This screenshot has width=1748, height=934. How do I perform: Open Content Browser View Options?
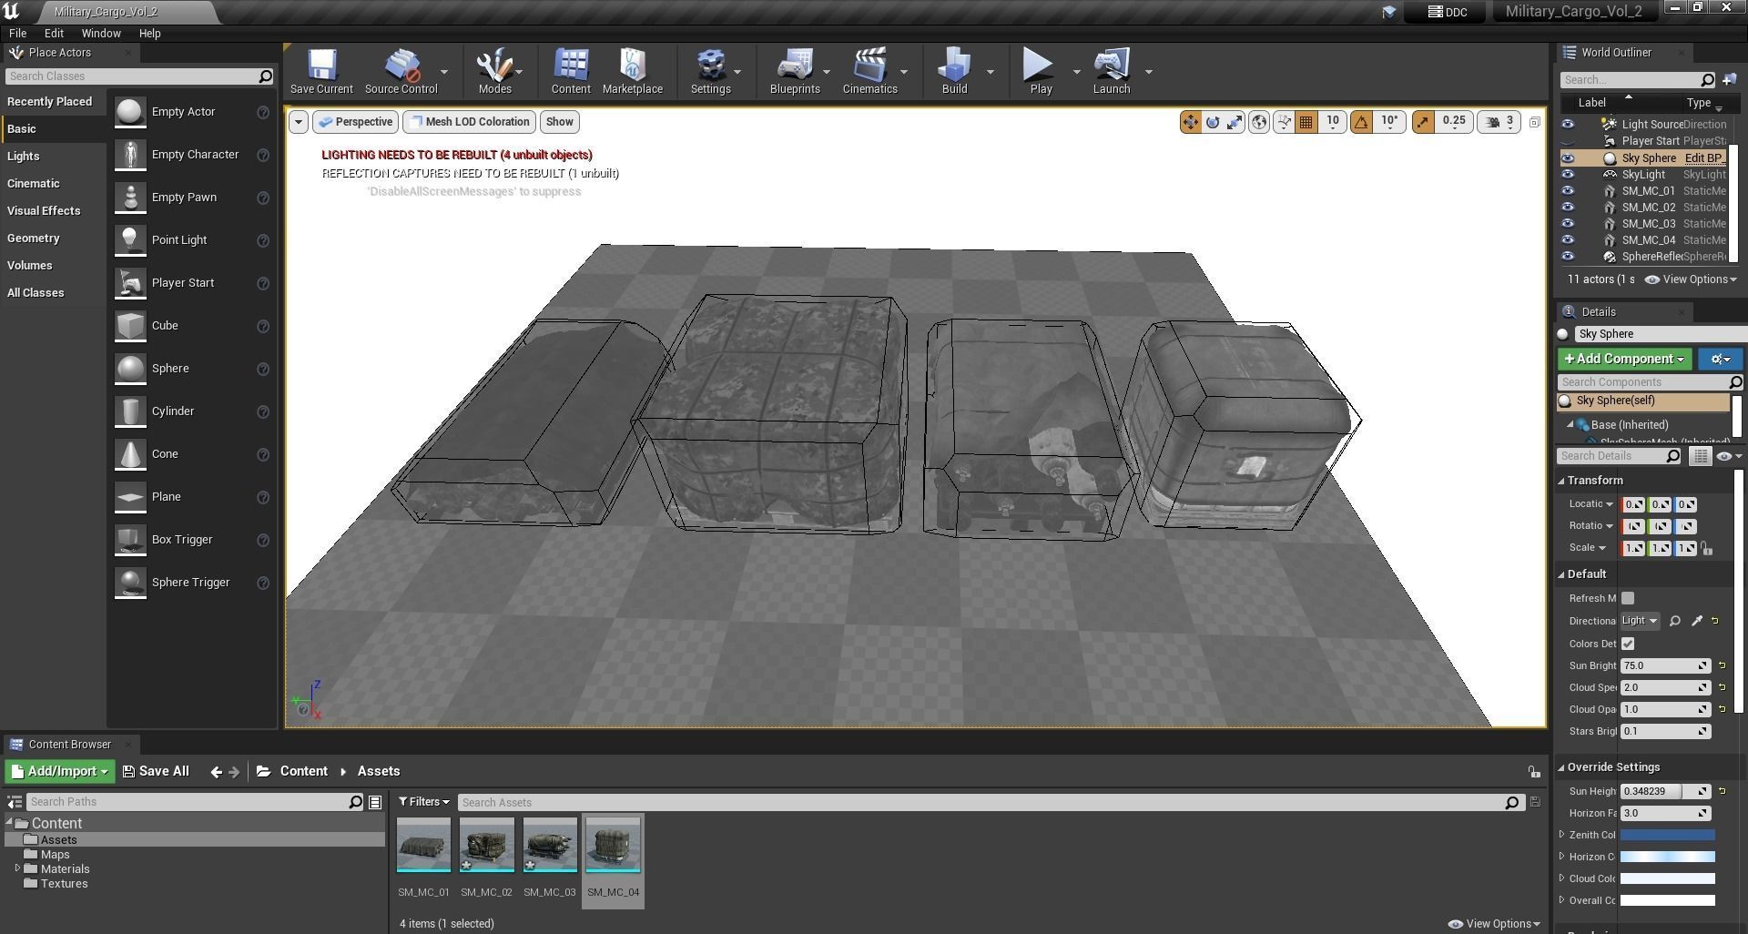1494,924
